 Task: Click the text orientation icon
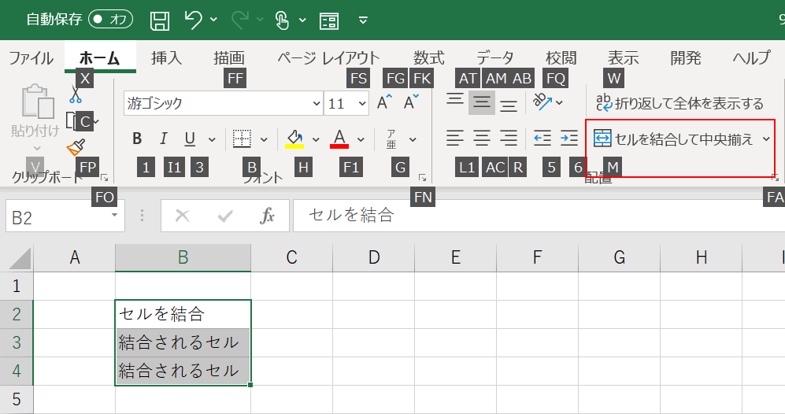pos(542,102)
